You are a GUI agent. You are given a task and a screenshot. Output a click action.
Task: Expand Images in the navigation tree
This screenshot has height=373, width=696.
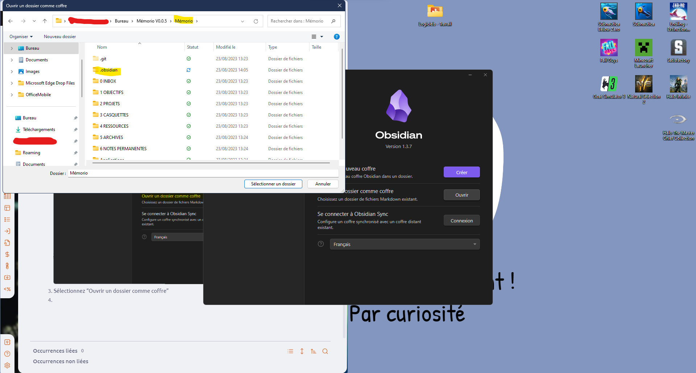click(x=12, y=71)
